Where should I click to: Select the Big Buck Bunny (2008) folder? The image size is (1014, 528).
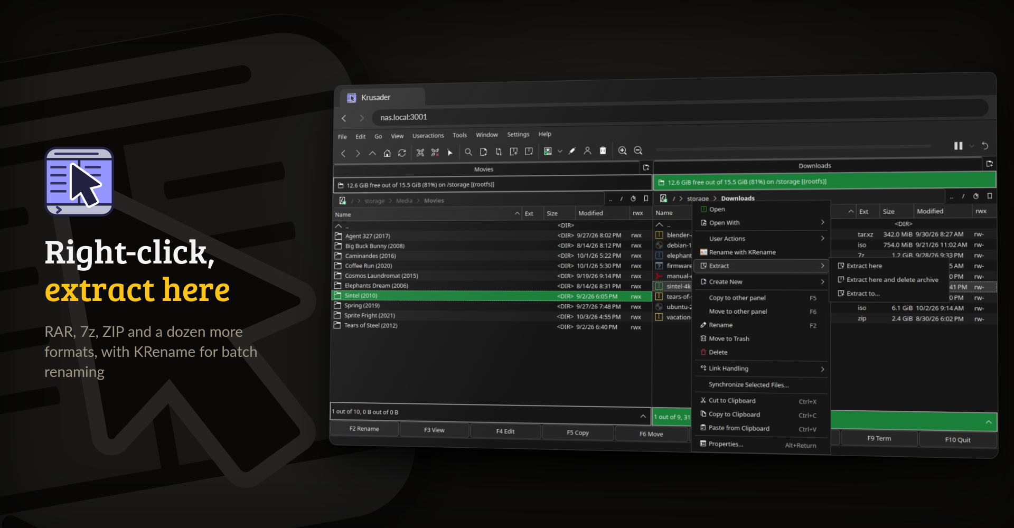(492, 246)
